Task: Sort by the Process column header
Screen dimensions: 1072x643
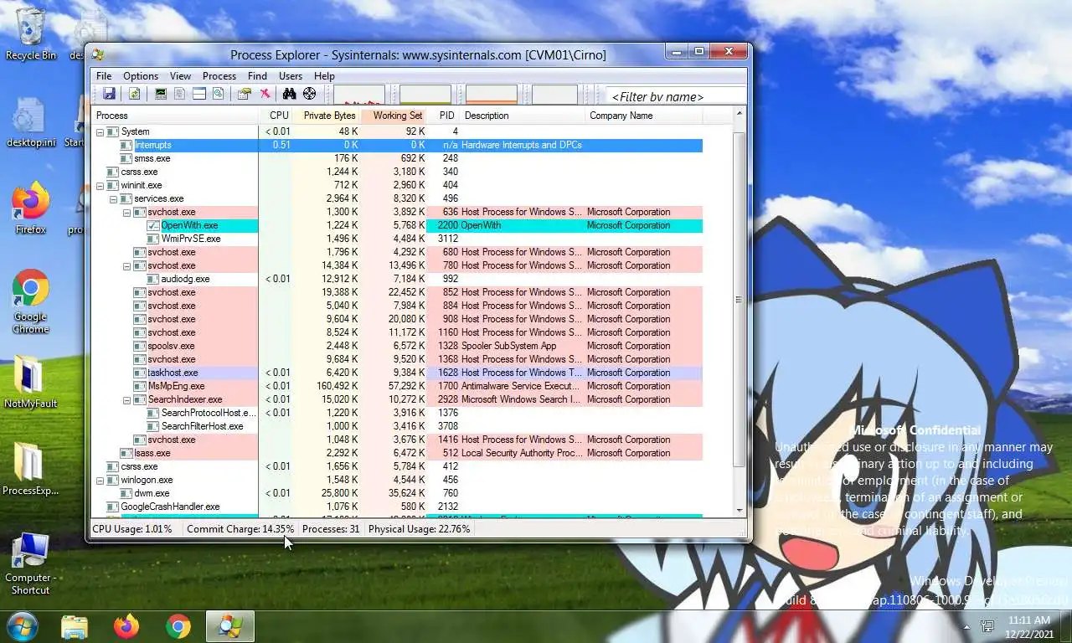Action: click(x=175, y=116)
